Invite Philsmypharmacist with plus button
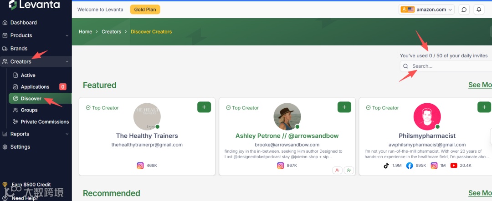This screenshot has height=201, width=492. pyautogui.click(x=484, y=107)
